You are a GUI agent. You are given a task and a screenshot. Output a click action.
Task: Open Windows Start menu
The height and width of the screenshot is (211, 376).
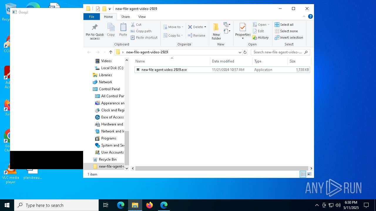pos(7,205)
